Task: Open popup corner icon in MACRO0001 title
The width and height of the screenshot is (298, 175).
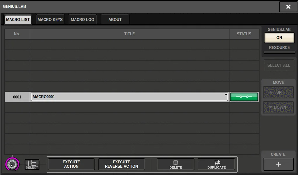Action: [226, 94]
